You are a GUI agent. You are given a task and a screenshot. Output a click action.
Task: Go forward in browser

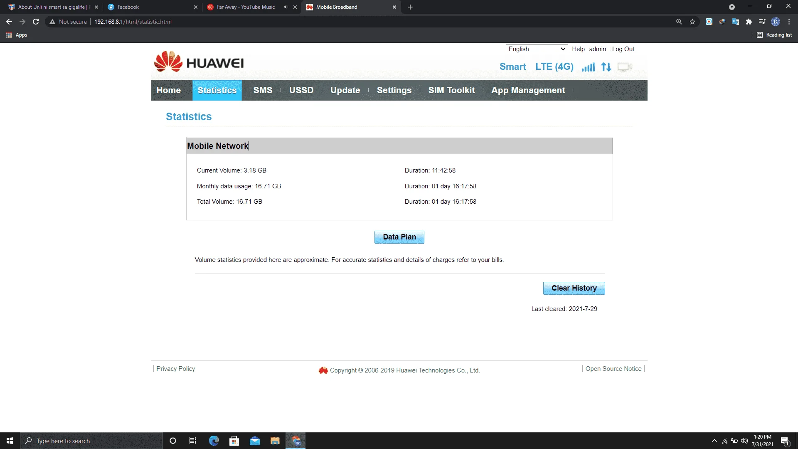point(22,22)
